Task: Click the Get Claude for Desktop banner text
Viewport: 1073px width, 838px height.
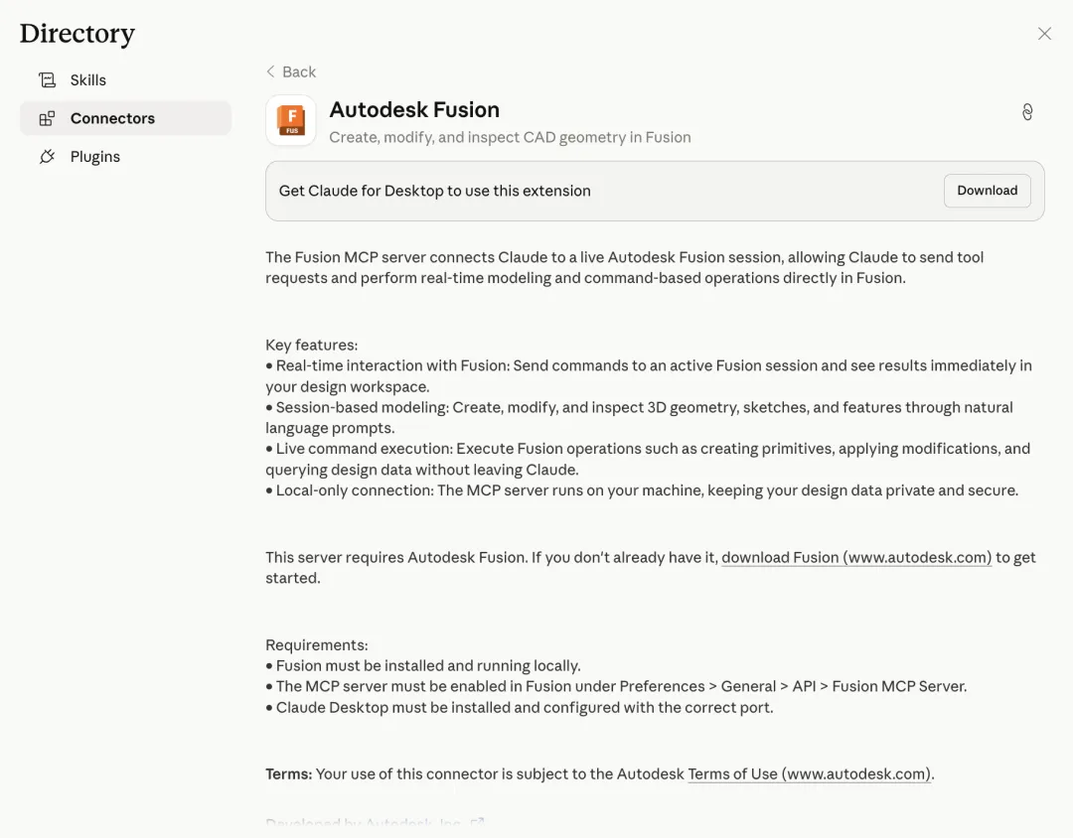Action: 434,191
